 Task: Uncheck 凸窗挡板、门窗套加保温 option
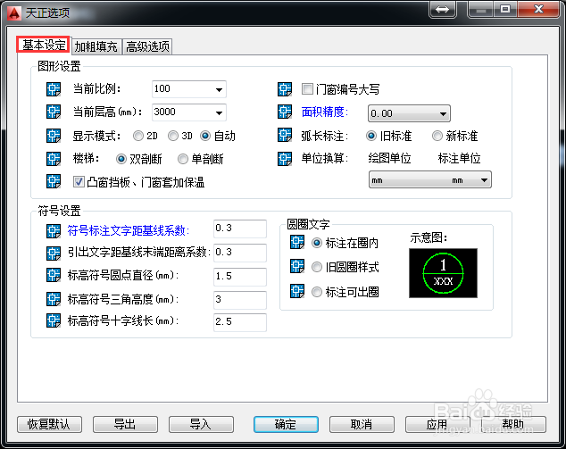[x=79, y=181]
